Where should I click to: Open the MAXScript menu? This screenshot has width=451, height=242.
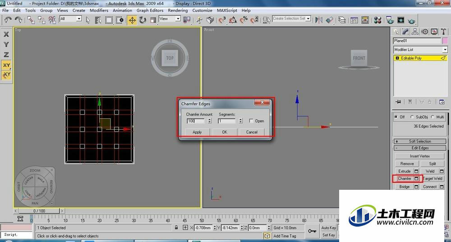(x=227, y=10)
